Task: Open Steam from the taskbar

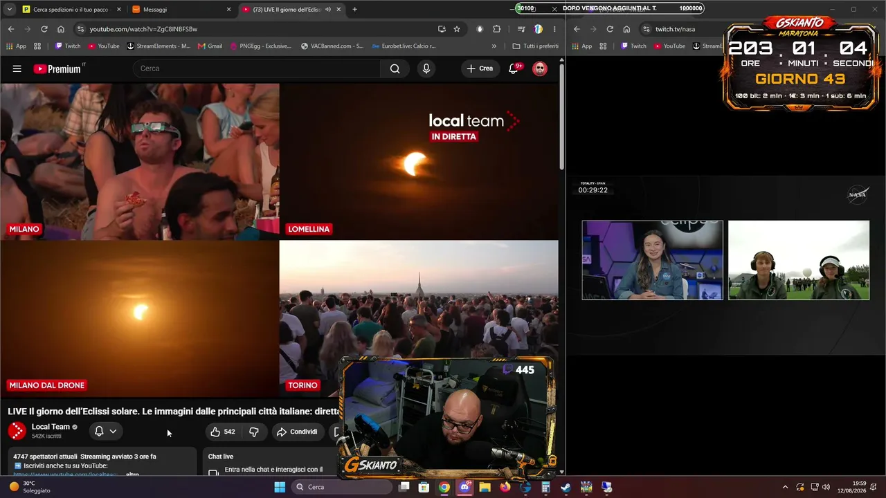Action: point(566,487)
